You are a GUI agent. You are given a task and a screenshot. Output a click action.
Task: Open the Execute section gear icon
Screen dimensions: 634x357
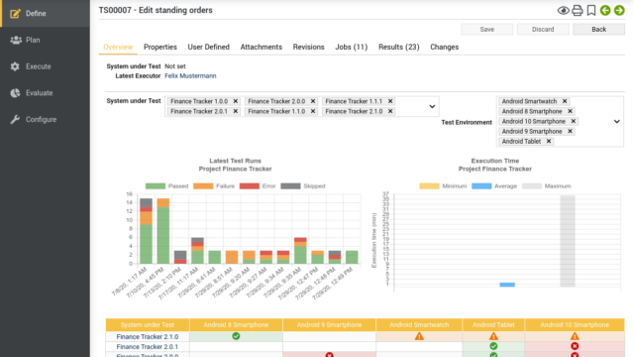15,66
